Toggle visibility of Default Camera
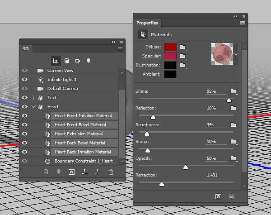The image size is (271, 215). point(24,89)
